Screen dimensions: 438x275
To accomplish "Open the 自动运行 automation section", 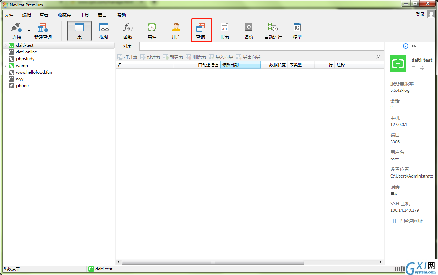I will [273, 31].
